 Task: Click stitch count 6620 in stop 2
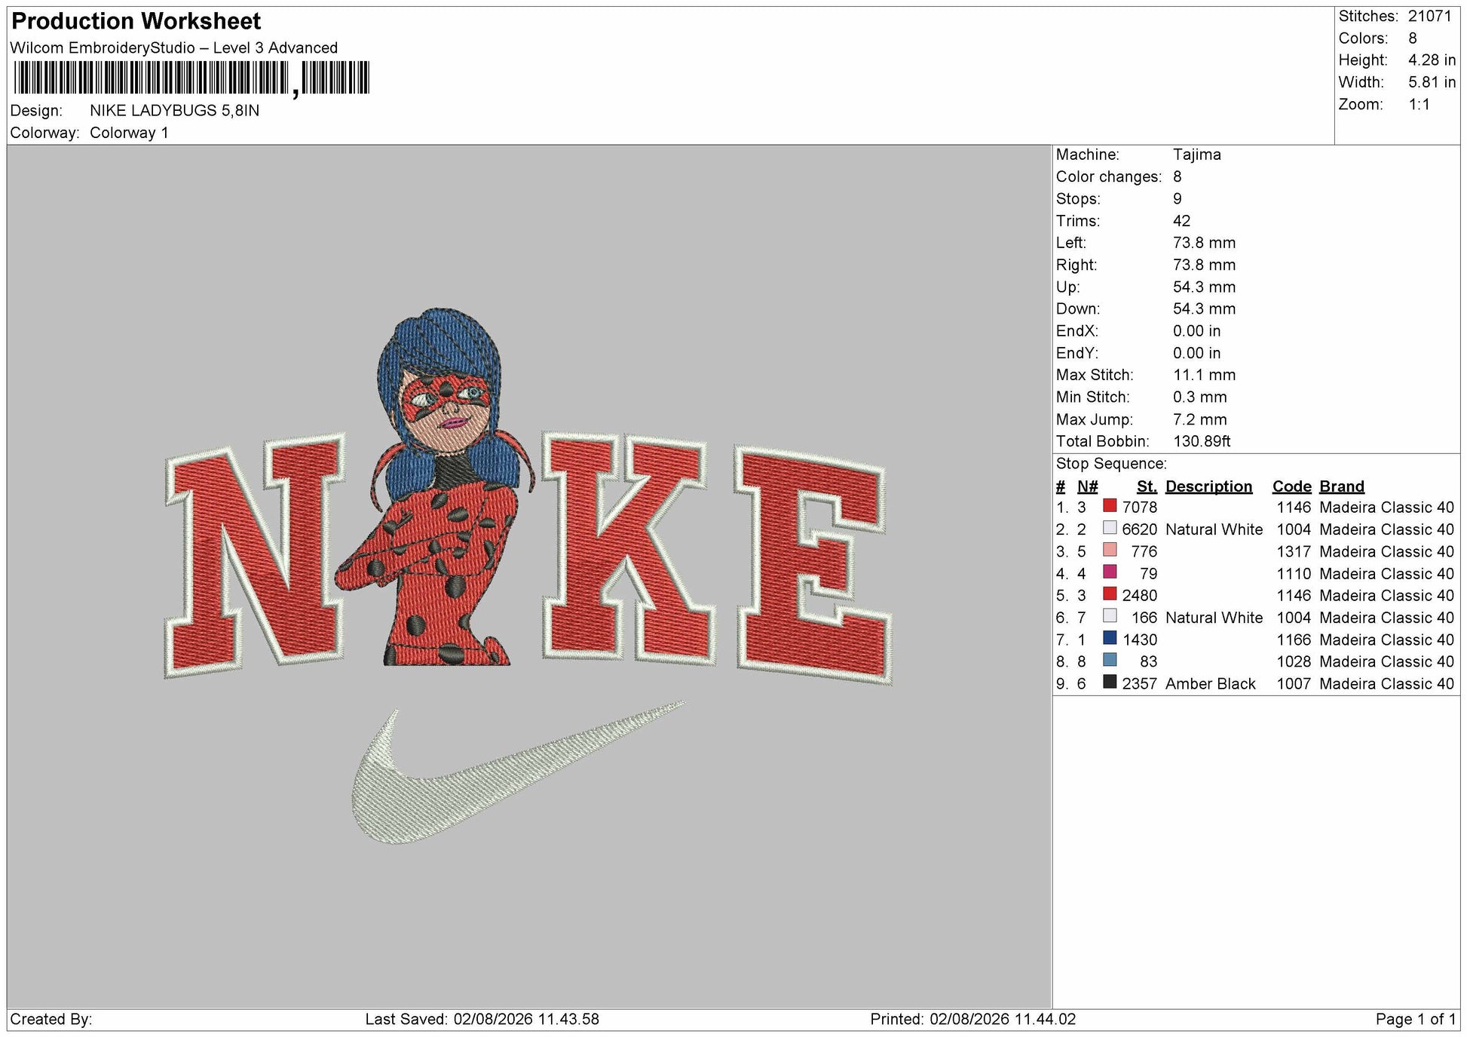click(x=1139, y=529)
